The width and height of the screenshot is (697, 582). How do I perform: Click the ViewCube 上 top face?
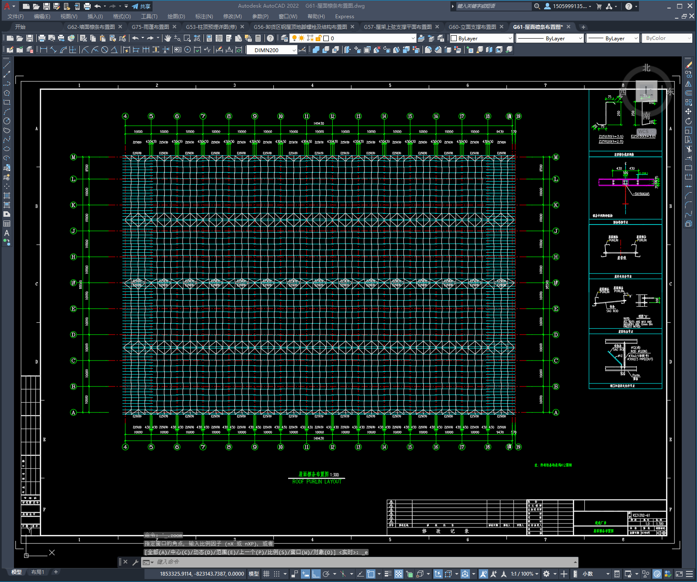646,91
